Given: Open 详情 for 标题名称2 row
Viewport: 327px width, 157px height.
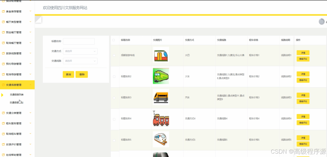Looking at the screenshot, I should coord(303,74).
